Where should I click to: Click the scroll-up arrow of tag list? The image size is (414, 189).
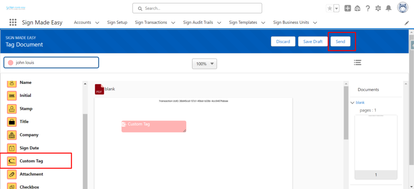tap(85, 84)
